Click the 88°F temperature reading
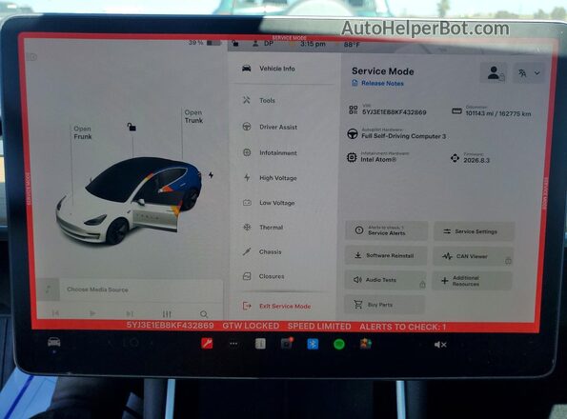The width and height of the screenshot is (567, 419). [352, 45]
